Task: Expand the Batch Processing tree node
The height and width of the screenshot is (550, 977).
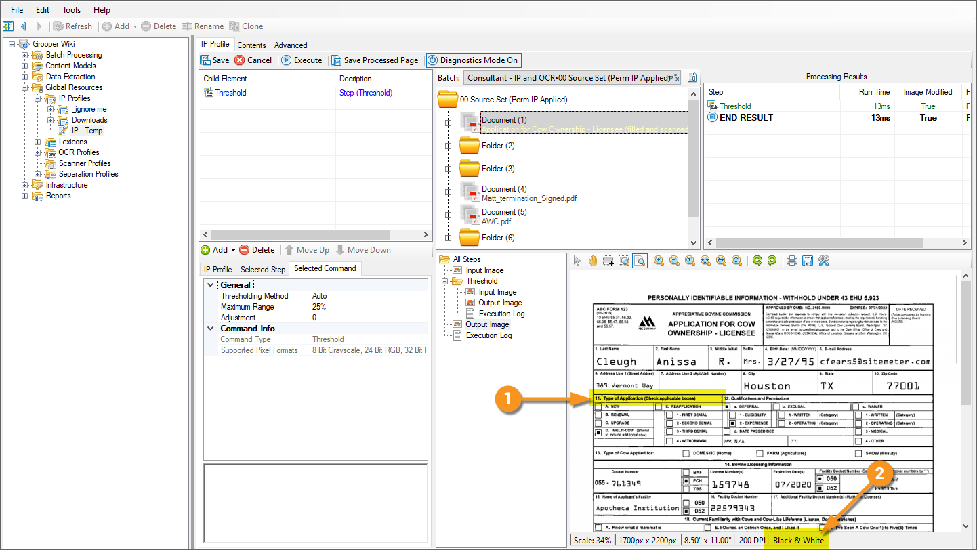Action: point(25,55)
